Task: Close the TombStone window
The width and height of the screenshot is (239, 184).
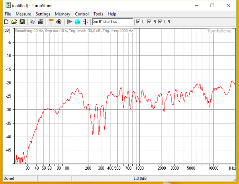Action: pyautogui.click(x=228, y=5)
